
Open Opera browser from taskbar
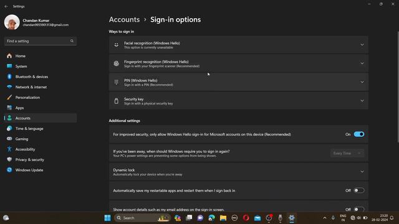tap(246, 218)
